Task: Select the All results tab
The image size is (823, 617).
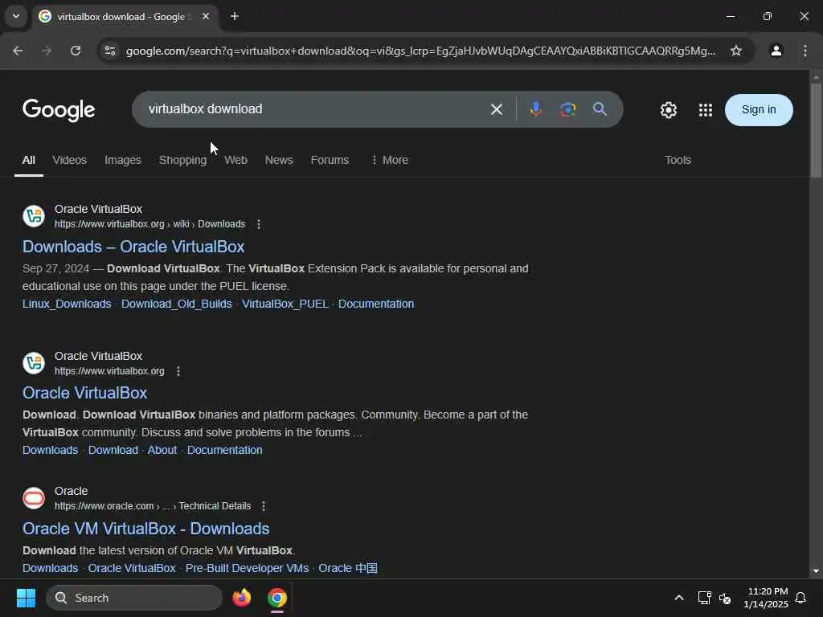Action: (28, 160)
